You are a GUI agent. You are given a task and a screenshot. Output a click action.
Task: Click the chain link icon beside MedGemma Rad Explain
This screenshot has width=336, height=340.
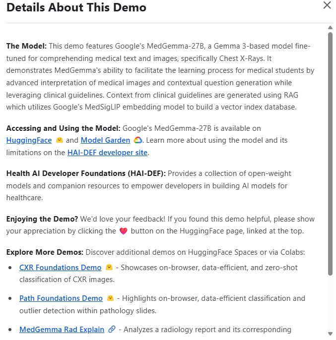point(112,329)
